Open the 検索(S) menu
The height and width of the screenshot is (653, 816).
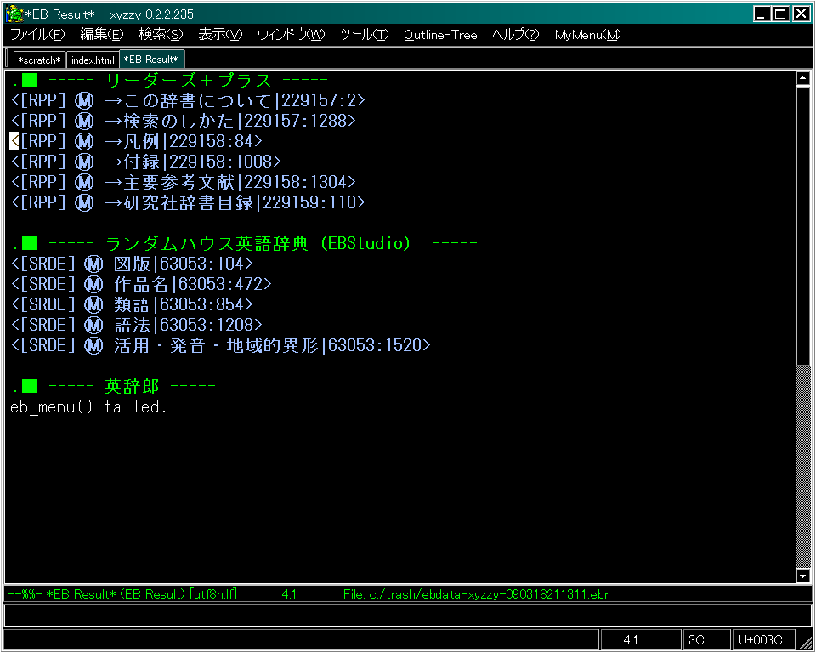pyautogui.click(x=161, y=35)
